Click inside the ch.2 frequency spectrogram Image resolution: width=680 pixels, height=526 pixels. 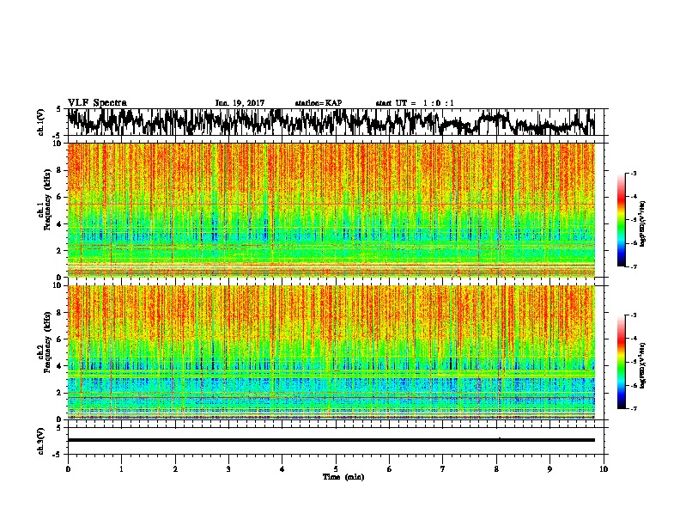tap(331, 352)
